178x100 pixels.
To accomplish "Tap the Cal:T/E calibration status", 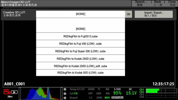I will click(74, 94).
